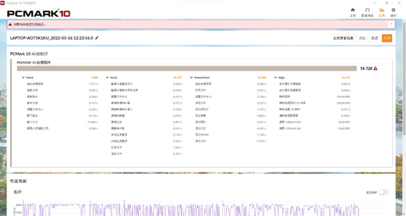The image size is (406, 216).
Task: Click the PCMark 10 logo
Action: (x=39, y=14)
